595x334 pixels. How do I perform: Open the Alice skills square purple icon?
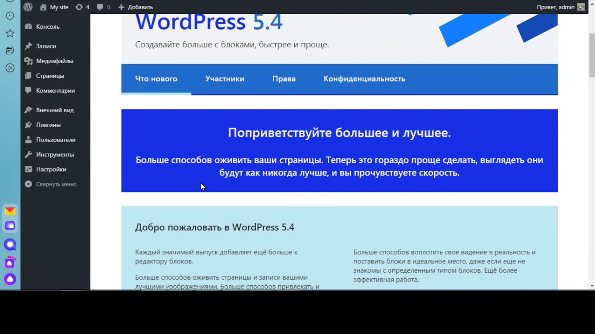tap(10, 263)
